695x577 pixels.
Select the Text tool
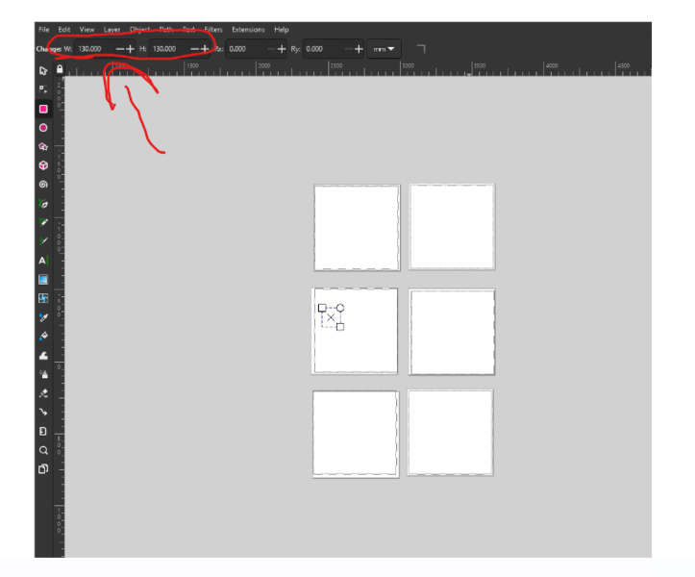click(43, 261)
